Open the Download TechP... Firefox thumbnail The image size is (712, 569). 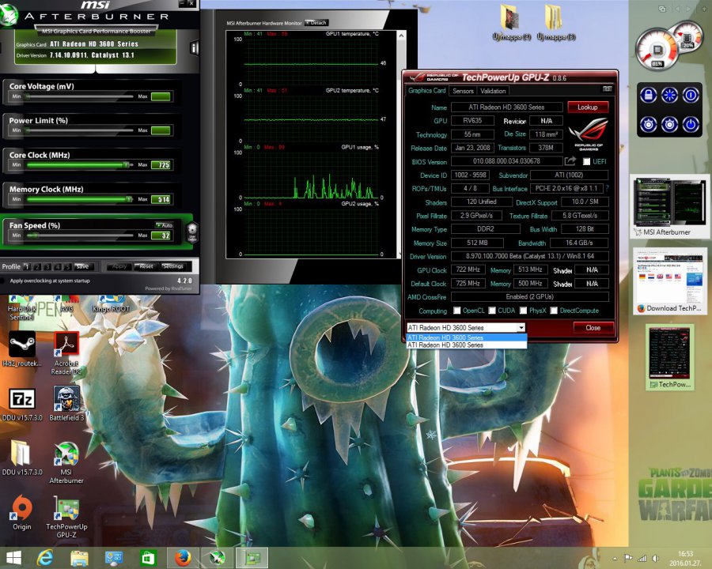(670, 281)
